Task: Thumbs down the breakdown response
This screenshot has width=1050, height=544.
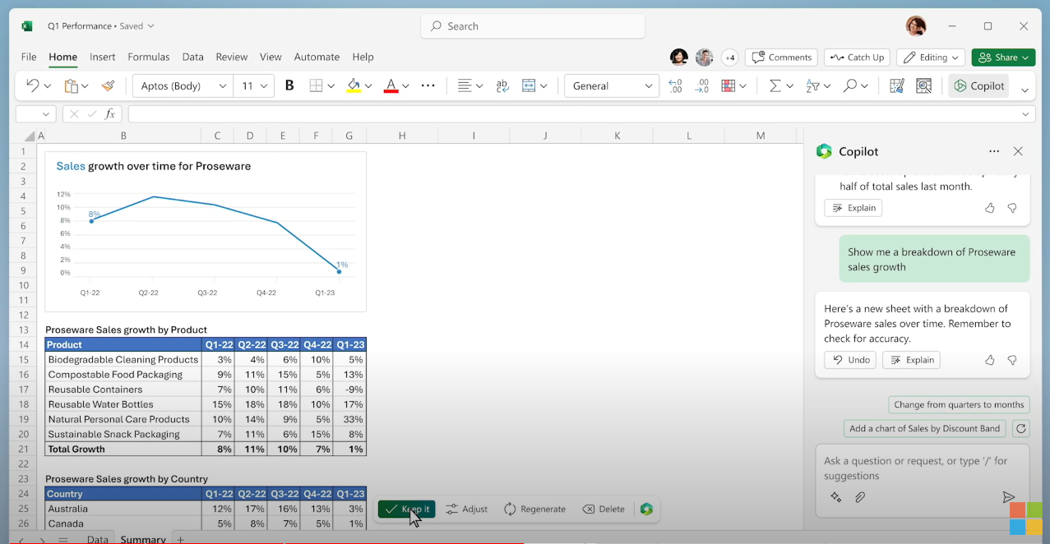Action: pos(1012,360)
